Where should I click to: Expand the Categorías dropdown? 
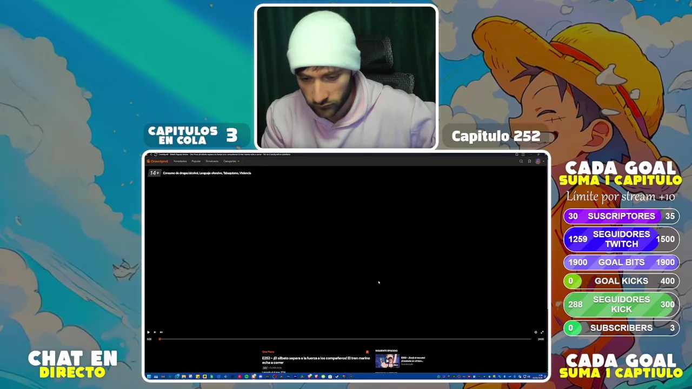(x=231, y=161)
